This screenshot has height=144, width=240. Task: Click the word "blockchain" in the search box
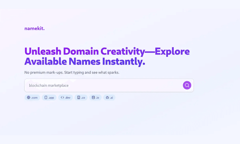(38, 86)
